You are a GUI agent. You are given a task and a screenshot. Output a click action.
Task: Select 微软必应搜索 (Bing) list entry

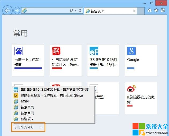coord(53,95)
